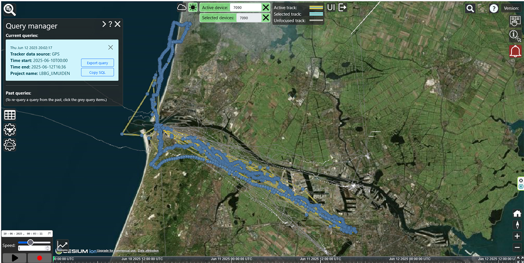
Task: Open the query search tool icon
Action: 9,9
